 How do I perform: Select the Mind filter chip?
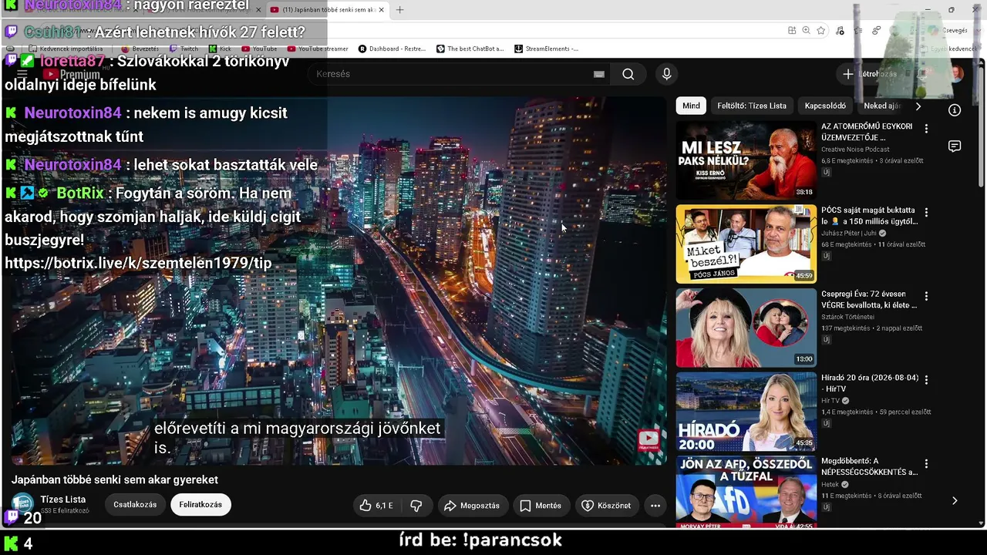(691, 106)
